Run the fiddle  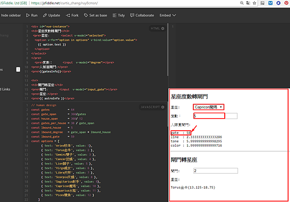(x=32, y=15)
